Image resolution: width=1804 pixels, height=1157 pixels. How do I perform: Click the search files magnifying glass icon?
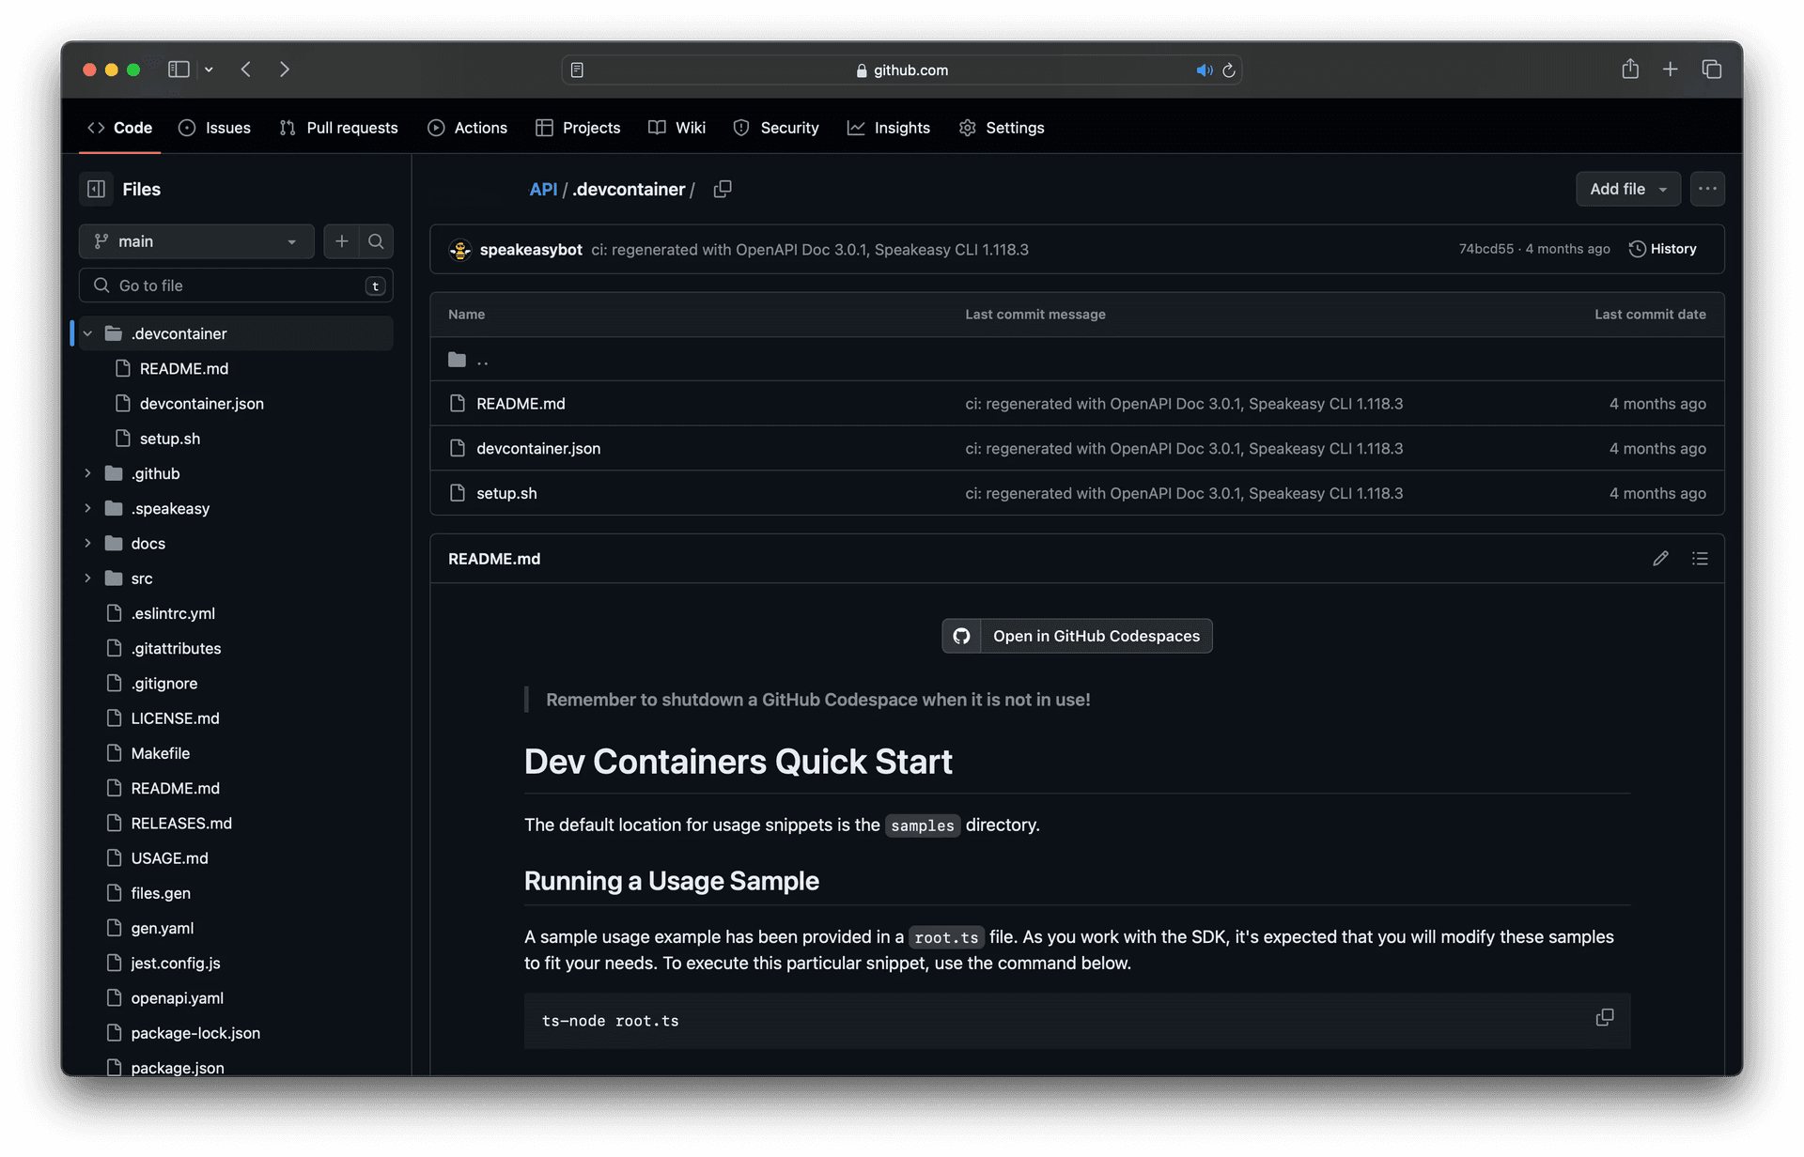tap(376, 241)
